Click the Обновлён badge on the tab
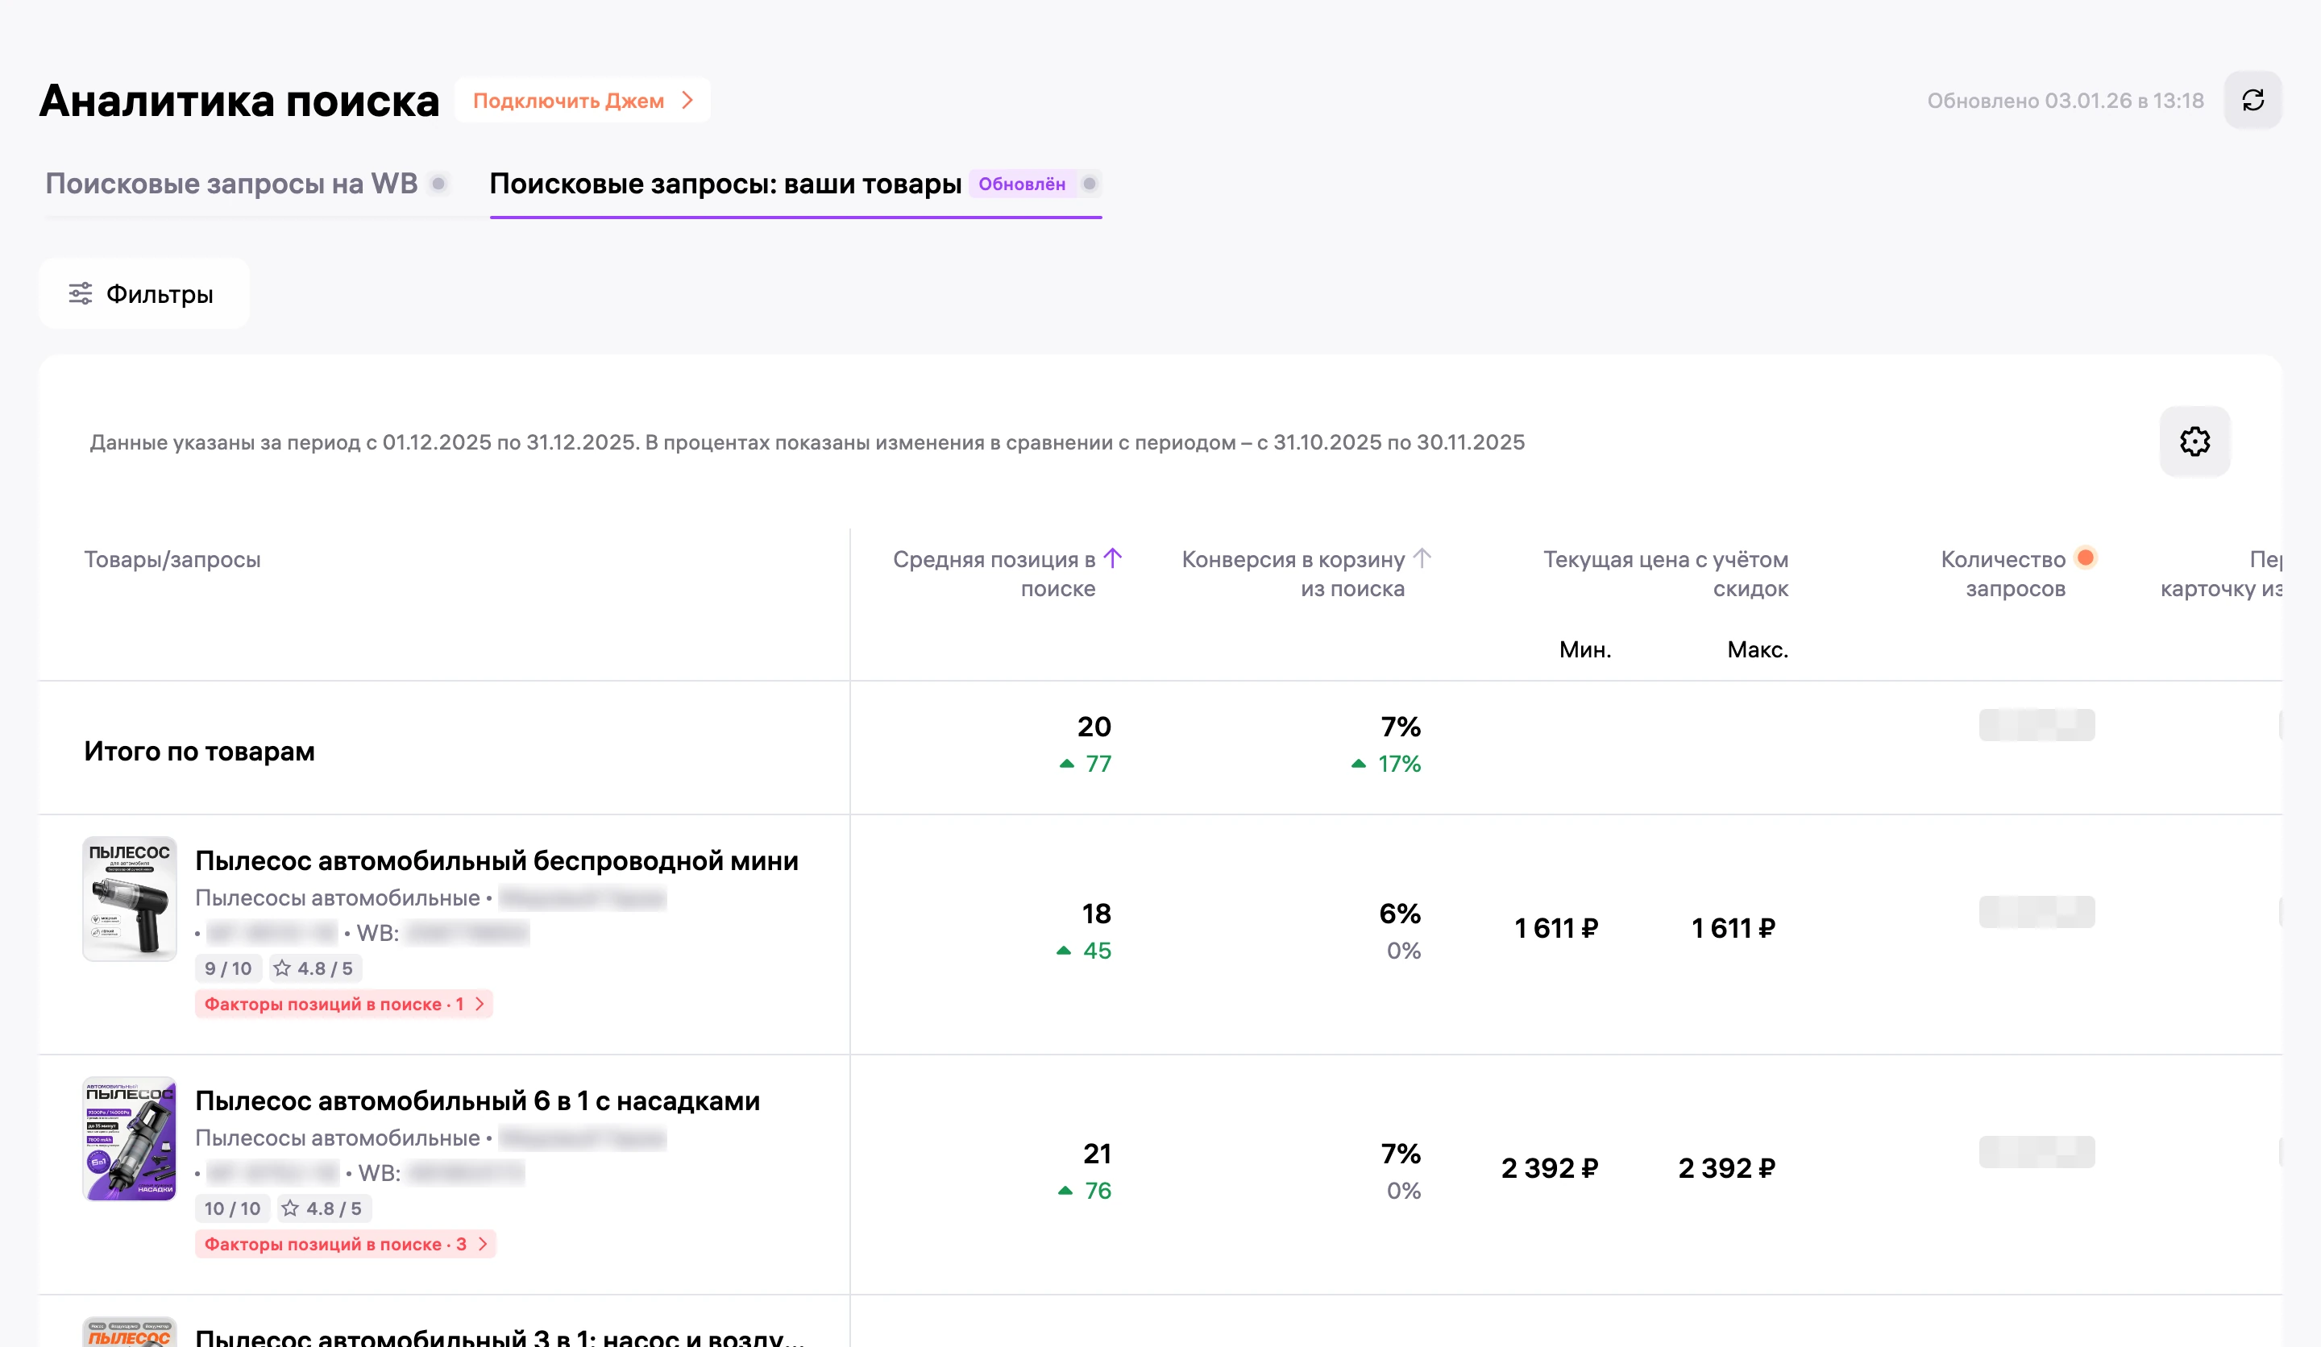 click(1021, 183)
